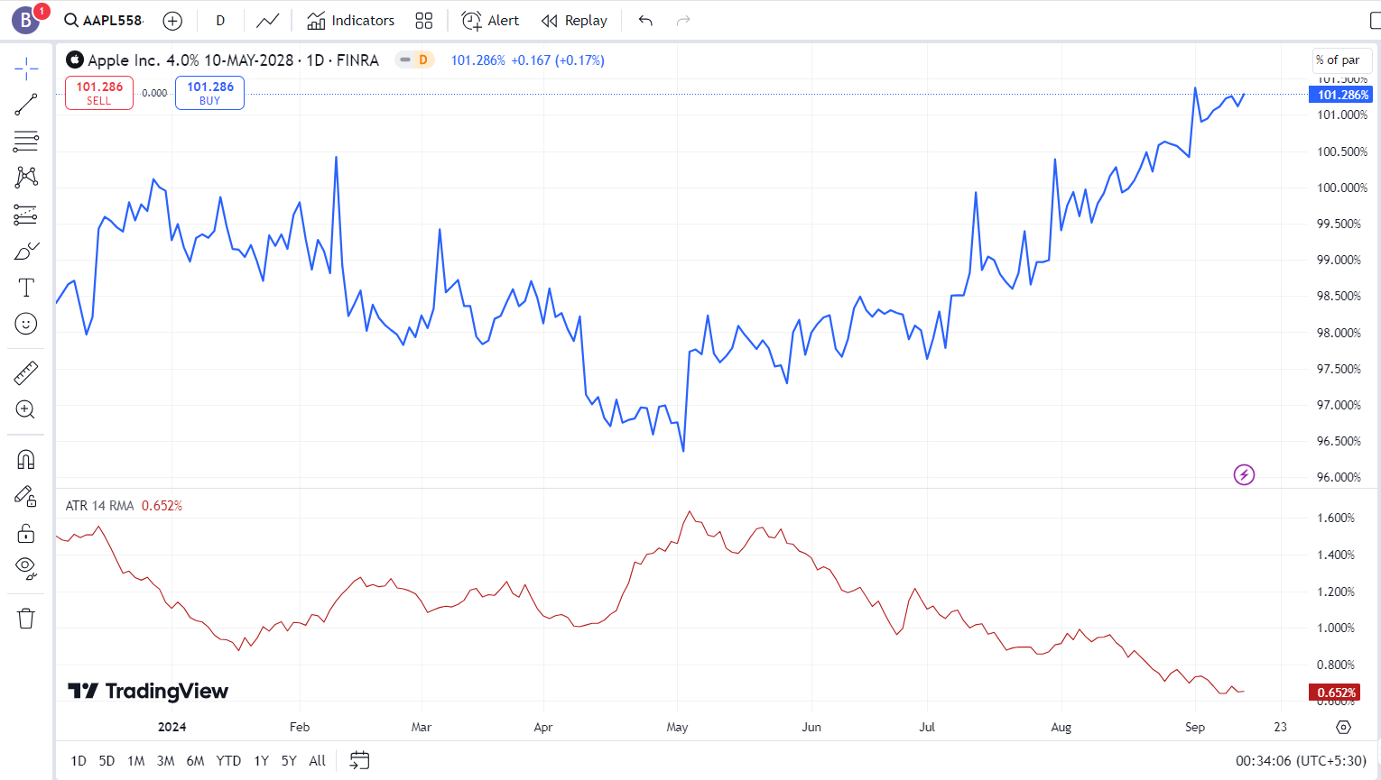The width and height of the screenshot is (1381, 780).
Task: Open the forecasting and measurement tools
Action: tap(26, 215)
